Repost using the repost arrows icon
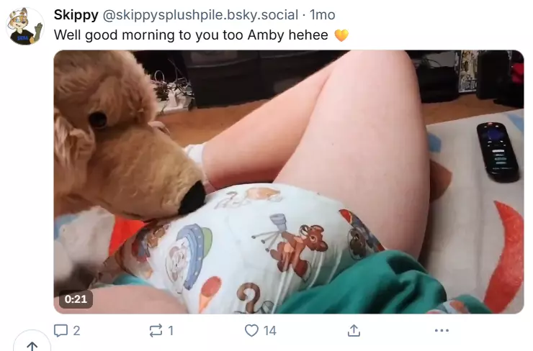This screenshot has width=533, height=351. coord(156,330)
